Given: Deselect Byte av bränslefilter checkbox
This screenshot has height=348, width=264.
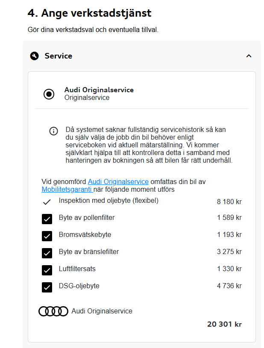Looking at the screenshot, I should coord(47,253).
